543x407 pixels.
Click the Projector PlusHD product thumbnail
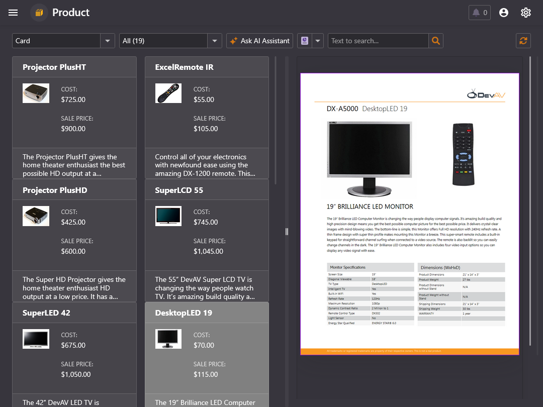pos(36,216)
